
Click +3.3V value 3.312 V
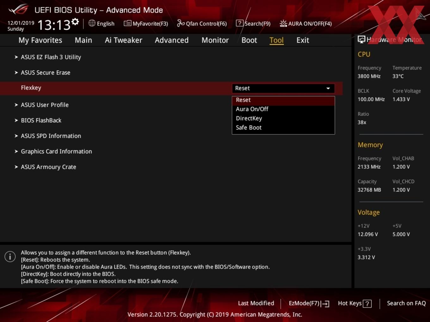(366, 257)
